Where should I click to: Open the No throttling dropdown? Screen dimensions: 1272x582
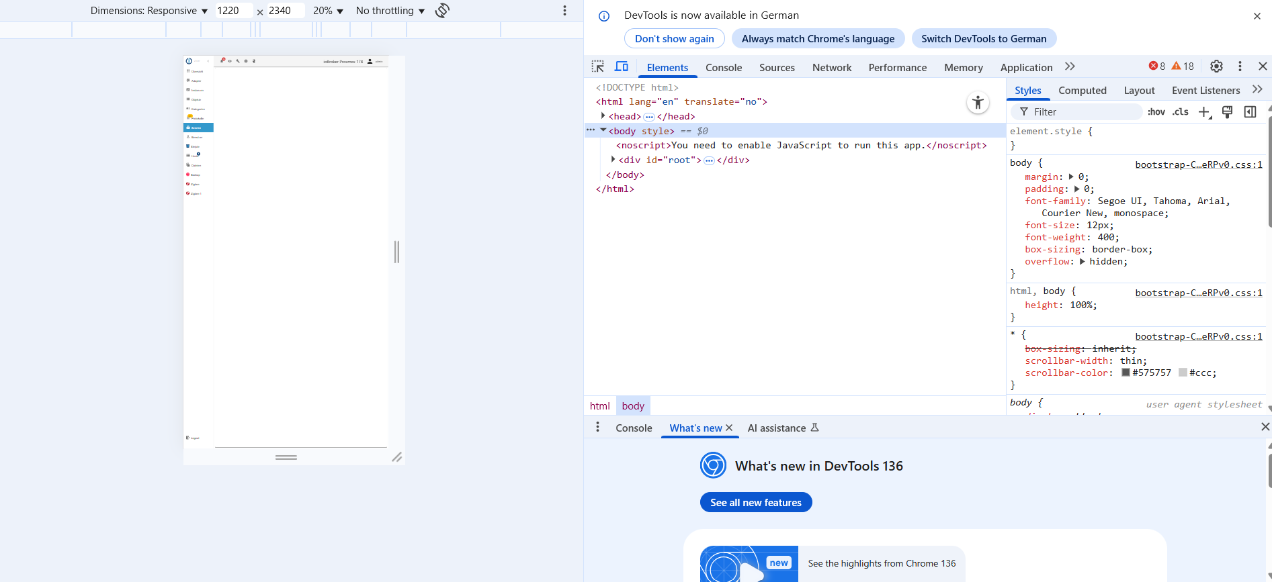click(x=390, y=11)
